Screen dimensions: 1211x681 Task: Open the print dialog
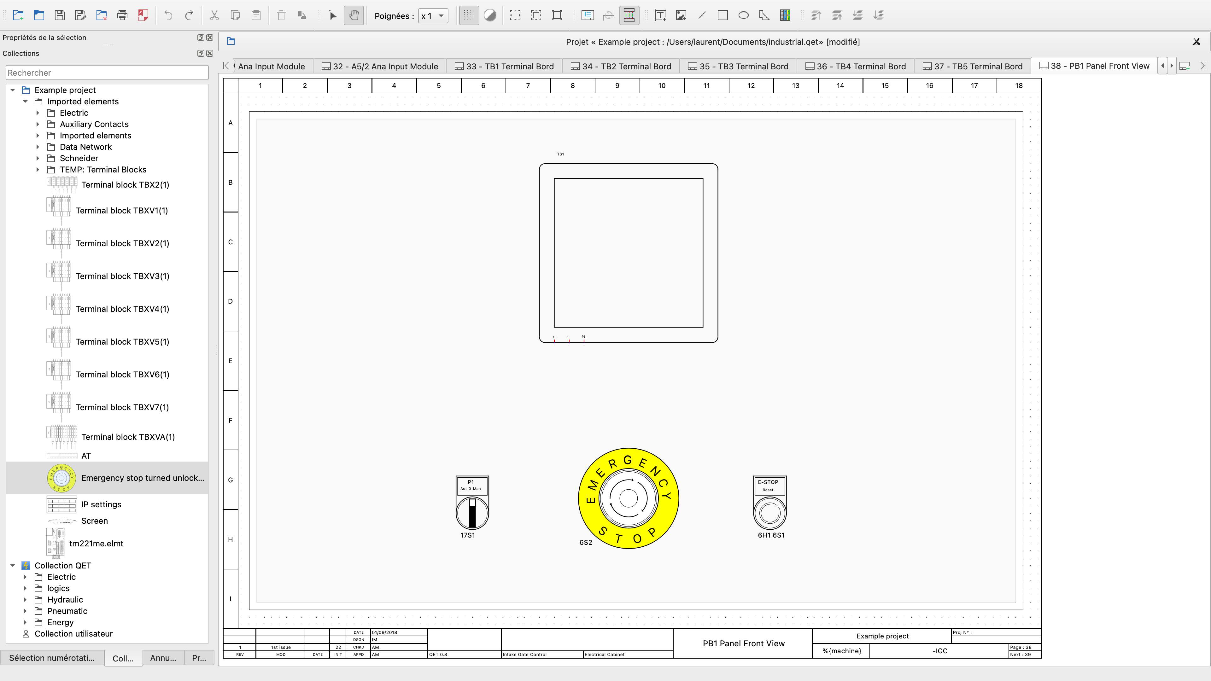point(122,15)
